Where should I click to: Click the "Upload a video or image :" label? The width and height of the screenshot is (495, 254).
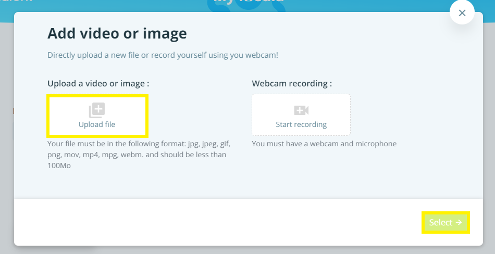coord(98,83)
